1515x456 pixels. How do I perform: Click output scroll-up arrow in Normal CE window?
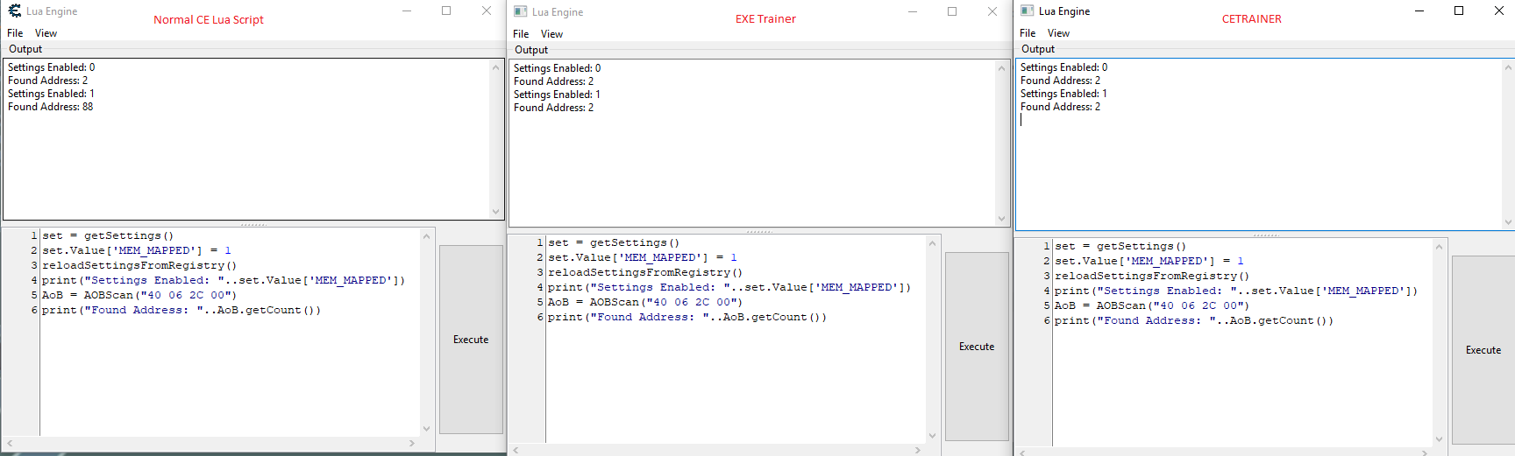click(496, 67)
